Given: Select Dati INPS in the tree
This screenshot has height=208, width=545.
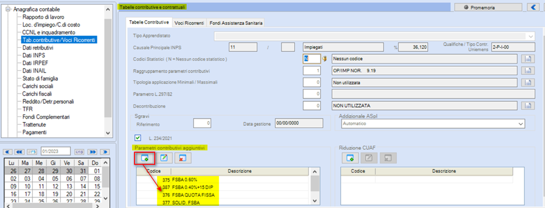Looking at the screenshot, I should click(33, 55).
